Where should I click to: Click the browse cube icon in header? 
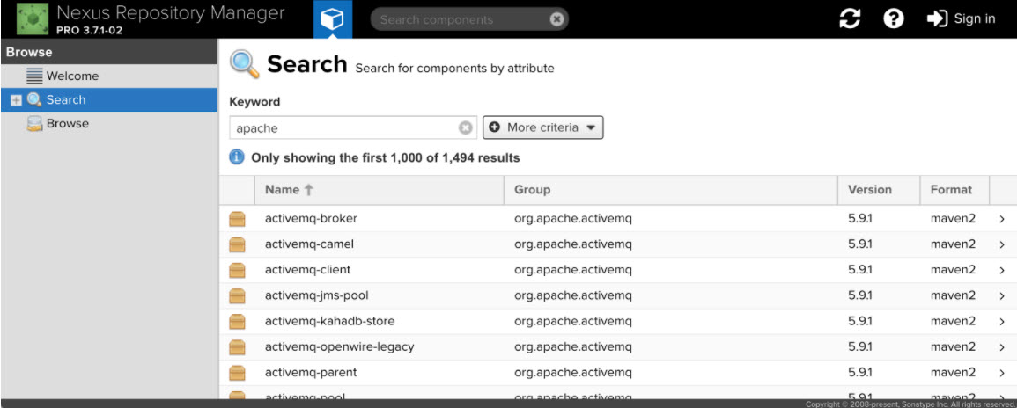tap(332, 19)
